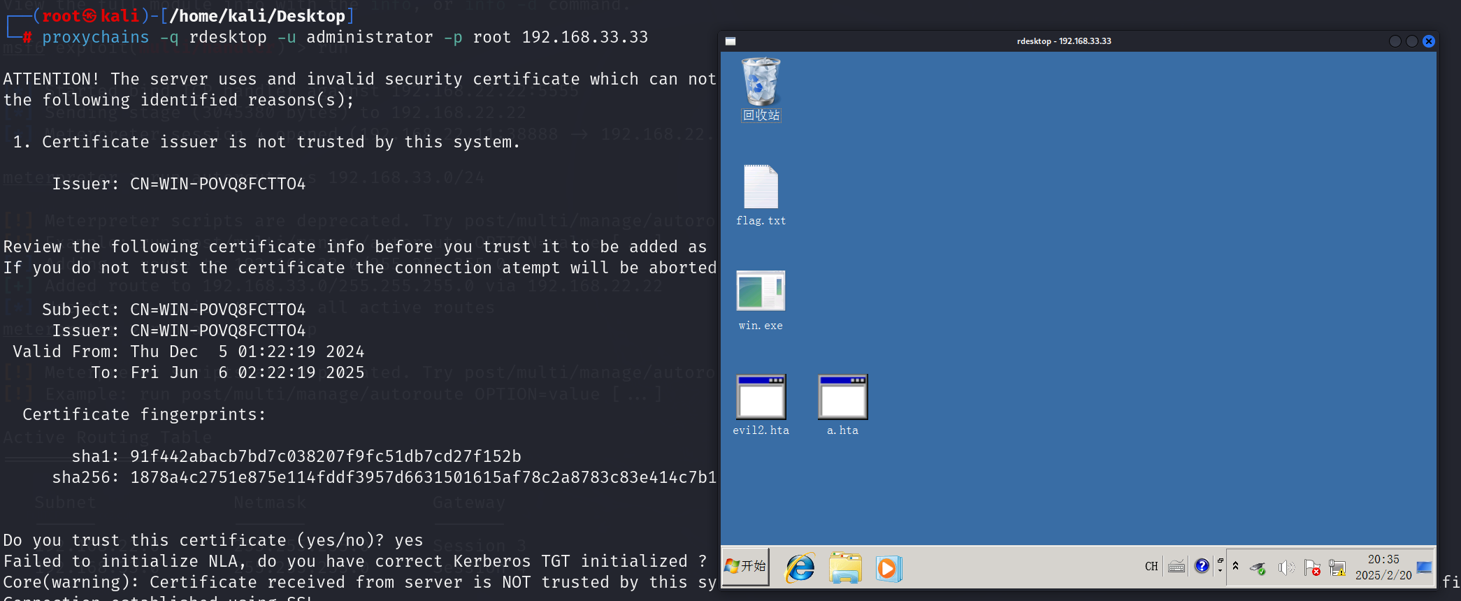Click the root㉿kali prompt text

point(90,15)
